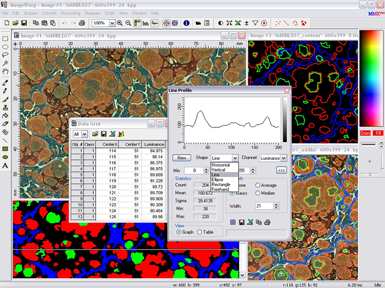The image size is (385, 288).
Task: Choose Rectangle from the Shape list
Action: pyautogui.click(x=225, y=184)
